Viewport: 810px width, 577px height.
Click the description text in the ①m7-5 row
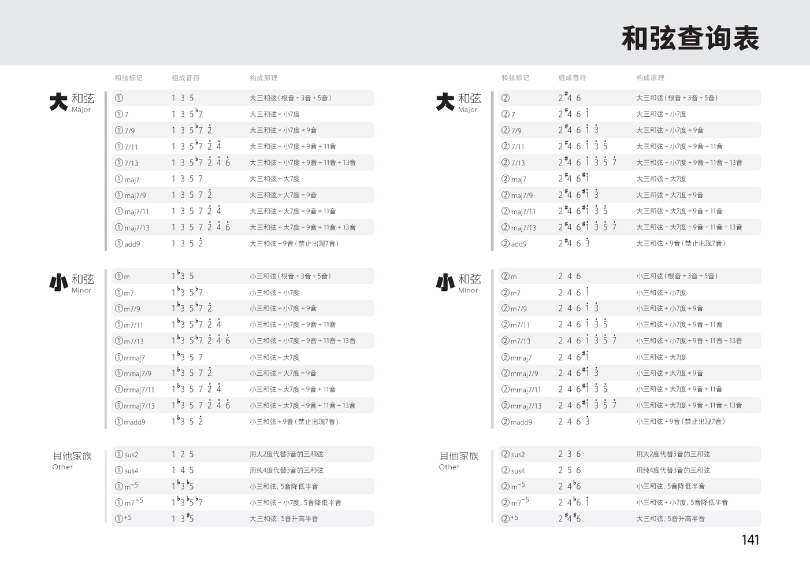296,503
